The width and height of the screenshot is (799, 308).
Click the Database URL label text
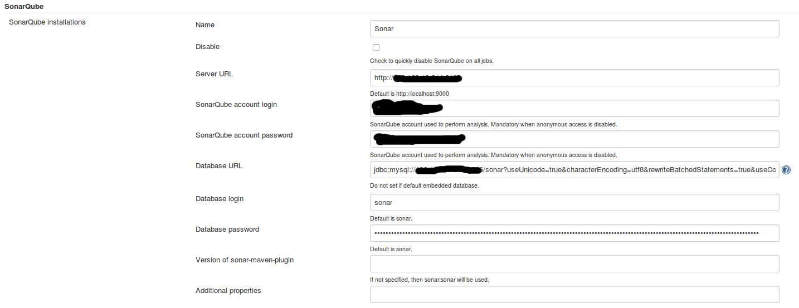(x=218, y=166)
